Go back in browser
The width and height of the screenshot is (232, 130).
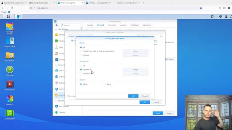coord(3,8)
